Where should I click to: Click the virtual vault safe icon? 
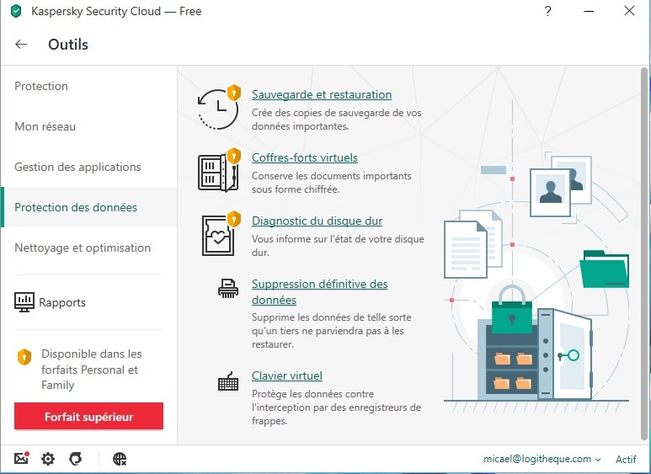tap(216, 173)
